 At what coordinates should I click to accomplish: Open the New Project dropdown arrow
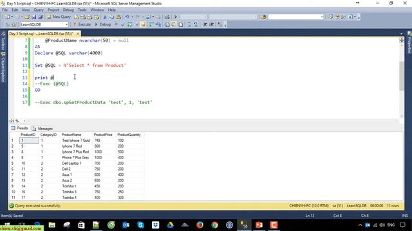click(x=12, y=17)
